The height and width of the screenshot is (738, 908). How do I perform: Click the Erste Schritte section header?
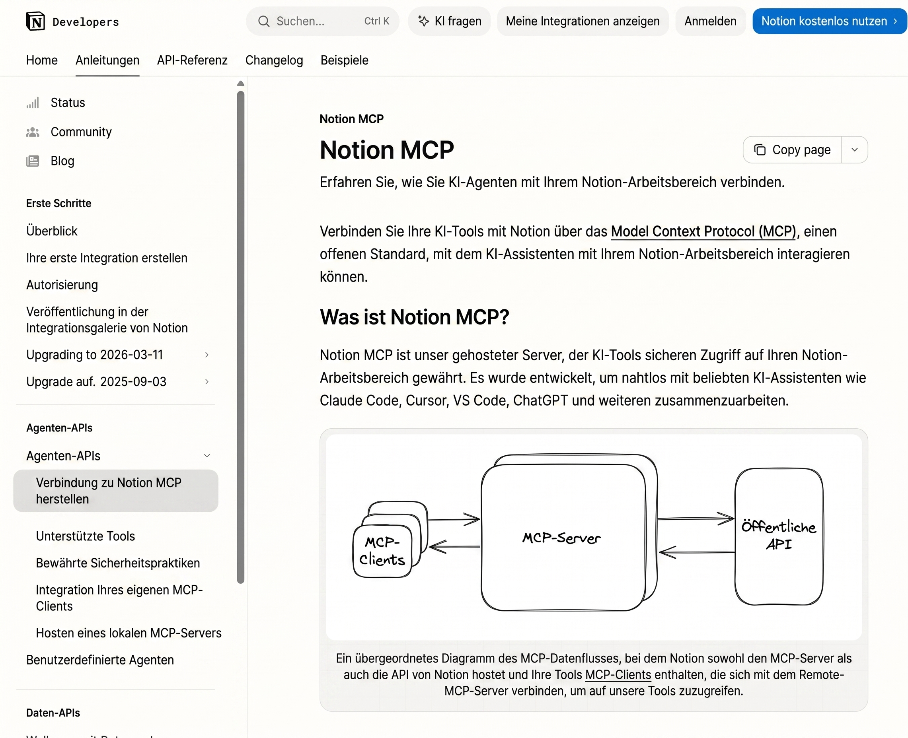59,203
